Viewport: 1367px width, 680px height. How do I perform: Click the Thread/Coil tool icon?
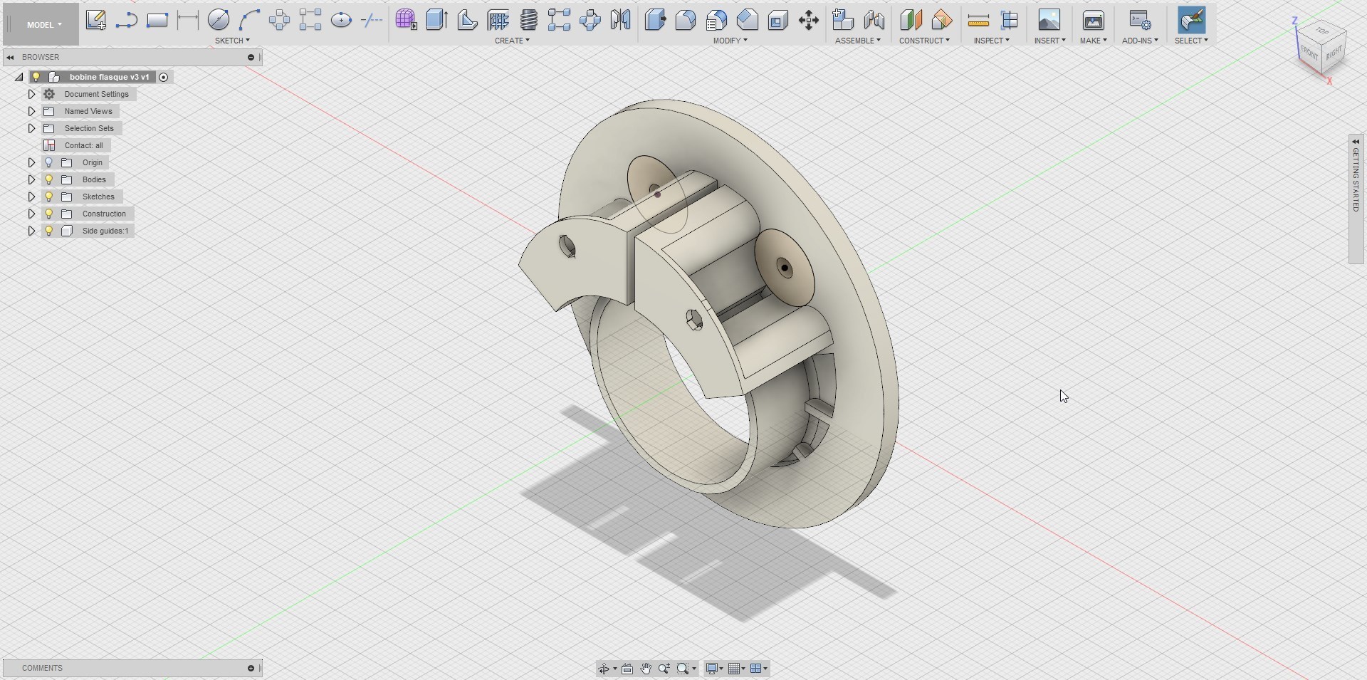click(529, 20)
